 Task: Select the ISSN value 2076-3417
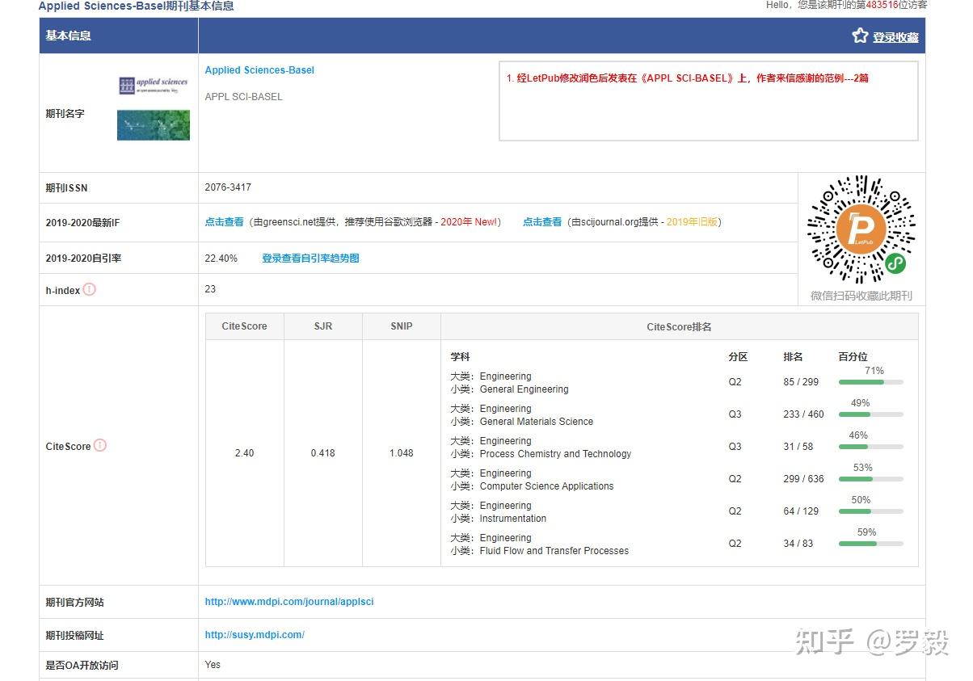(x=228, y=187)
